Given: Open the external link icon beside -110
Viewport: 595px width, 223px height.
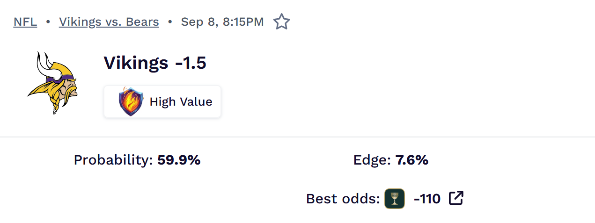Looking at the screenshot, I should pos(456,198).
